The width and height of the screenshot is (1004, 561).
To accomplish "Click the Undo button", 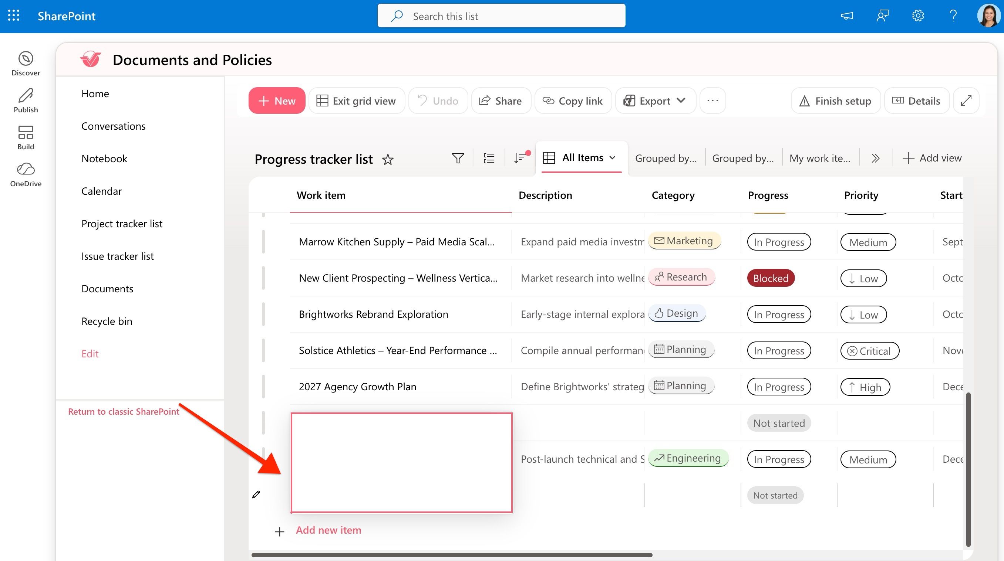I will point(438,101).
